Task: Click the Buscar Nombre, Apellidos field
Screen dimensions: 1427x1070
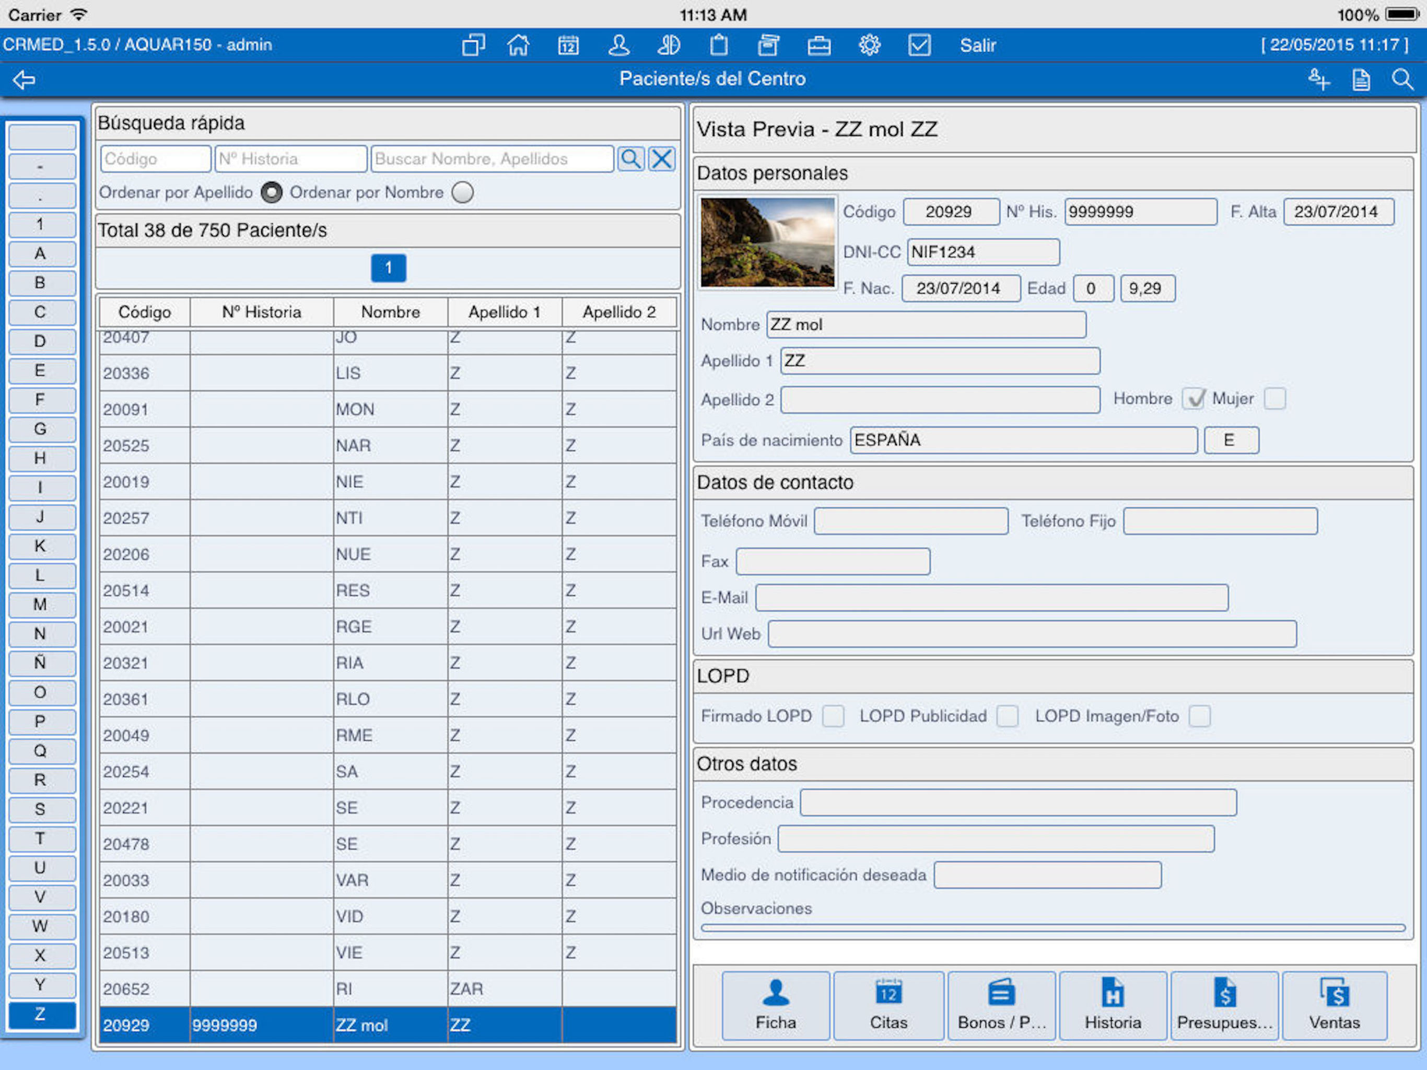Action: click(x=492, y=159)
